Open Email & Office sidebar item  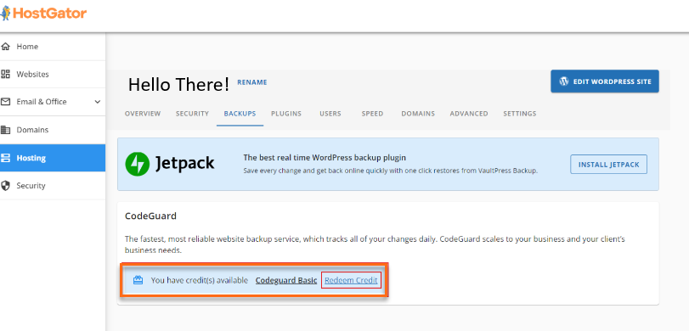[x=53, y=102]
